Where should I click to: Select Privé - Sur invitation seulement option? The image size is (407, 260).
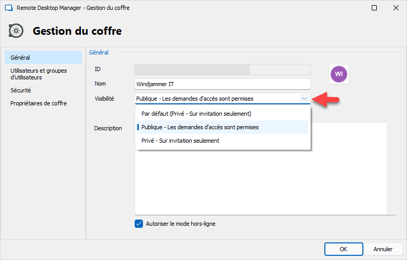[180, 141]
